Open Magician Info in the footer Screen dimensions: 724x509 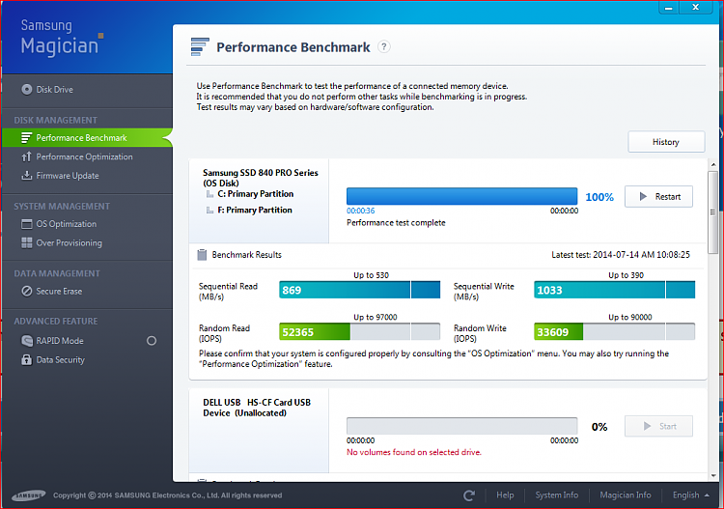pyautogui.click(x=626, y=495)
